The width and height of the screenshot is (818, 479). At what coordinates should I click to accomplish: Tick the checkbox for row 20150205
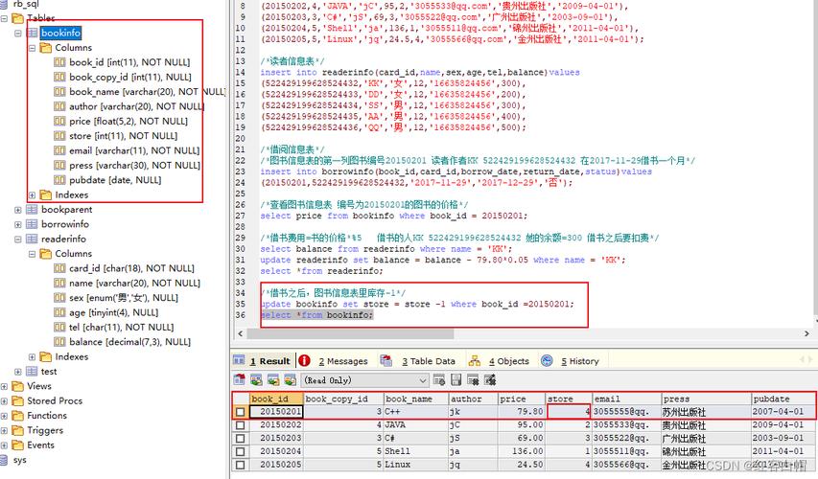(240, 465)
